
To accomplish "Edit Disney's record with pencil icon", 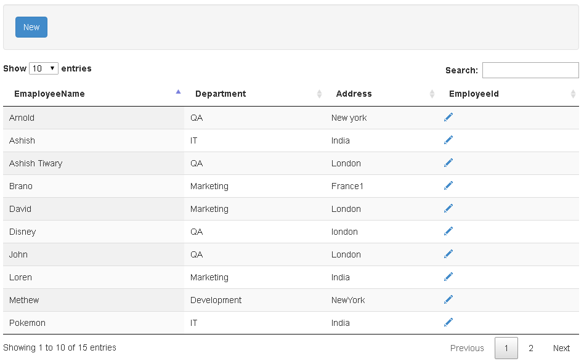I will tap(448, 232).
